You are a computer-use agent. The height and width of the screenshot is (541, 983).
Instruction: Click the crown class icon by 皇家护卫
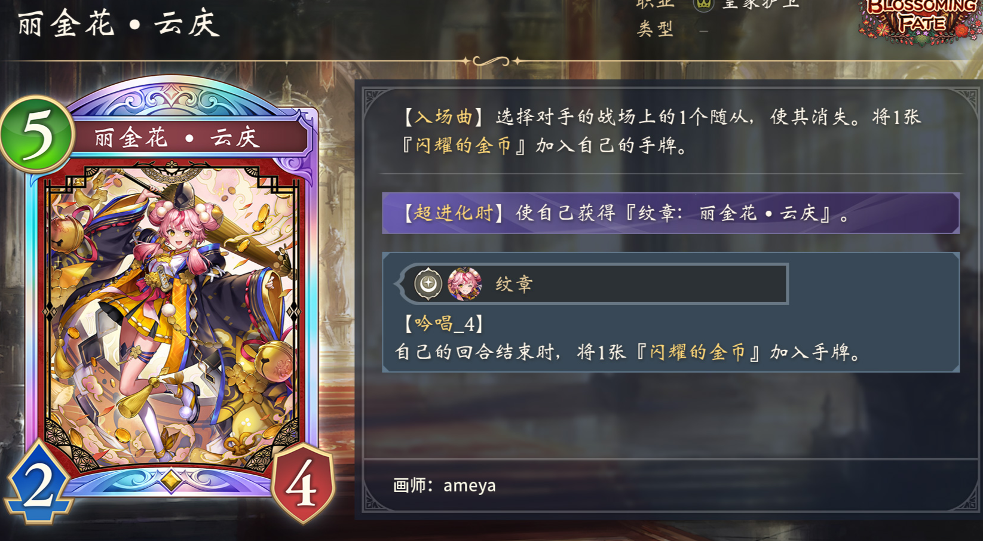pyautogui.click(x=703, y=4)
